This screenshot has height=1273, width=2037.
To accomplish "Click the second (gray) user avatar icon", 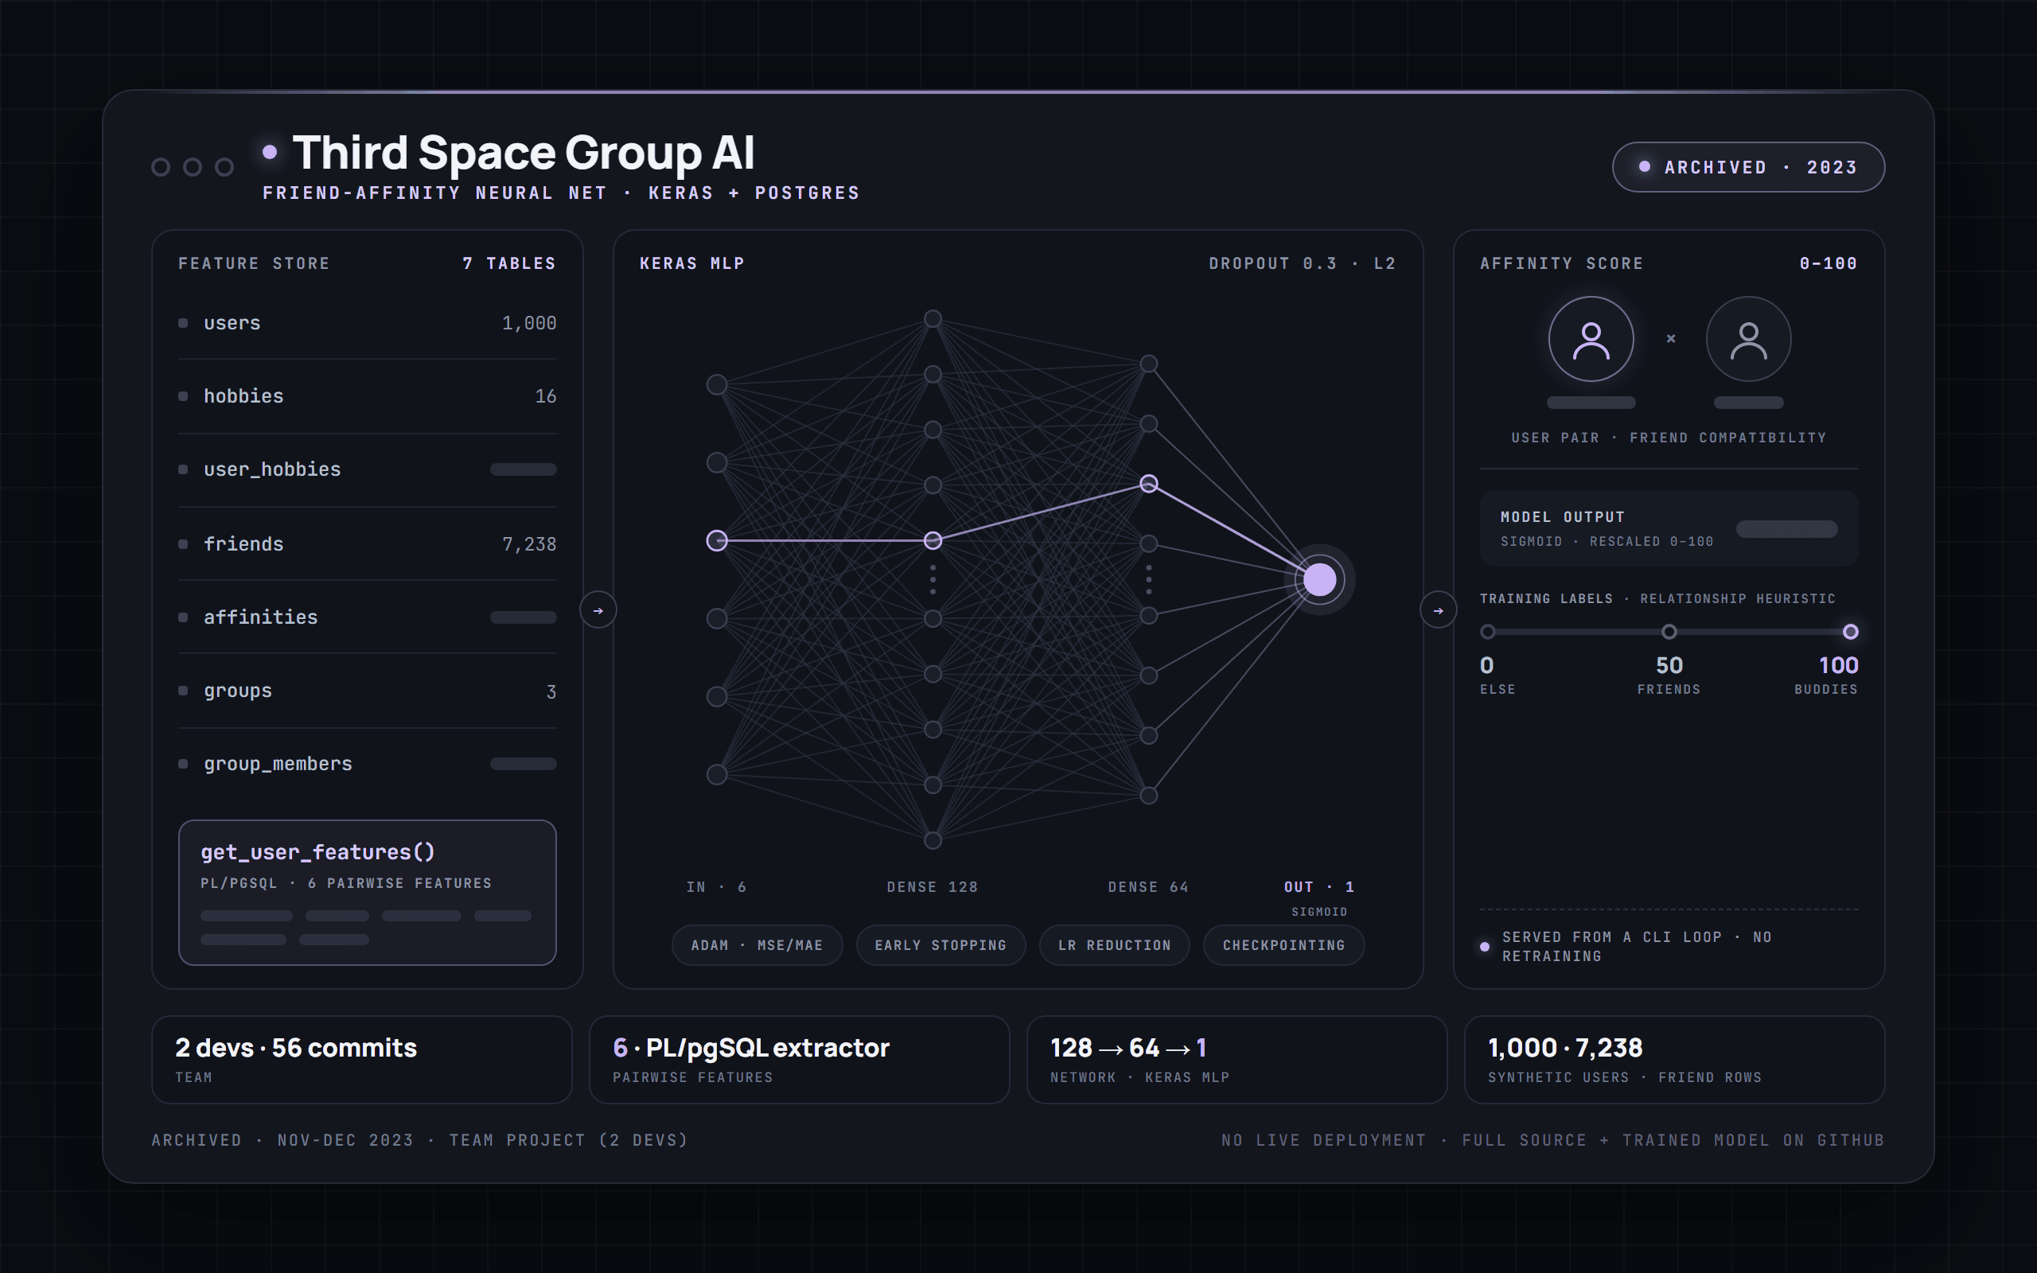I will 1748,339.
